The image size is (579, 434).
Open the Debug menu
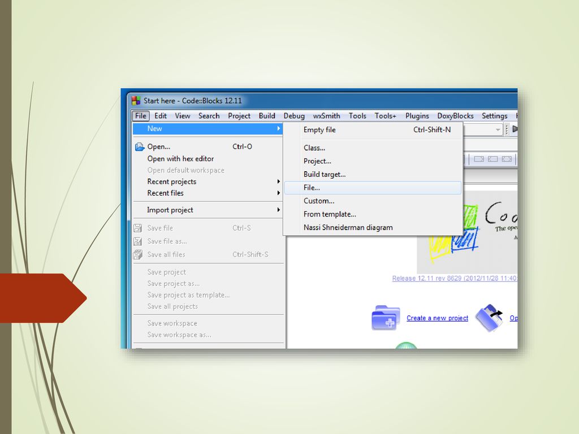[294, 116]
